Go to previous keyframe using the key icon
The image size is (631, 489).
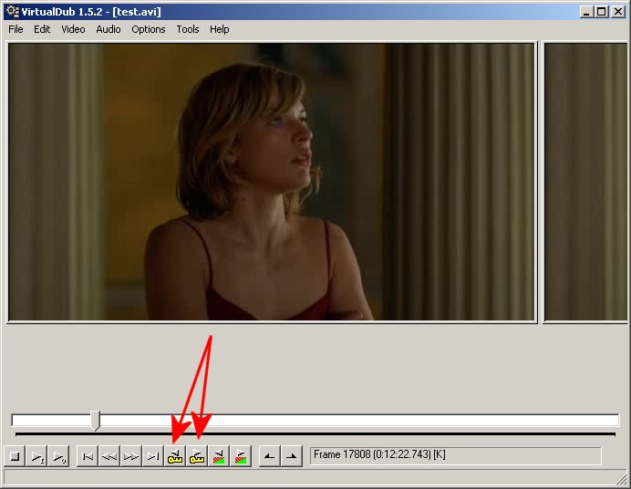point(175,456)
